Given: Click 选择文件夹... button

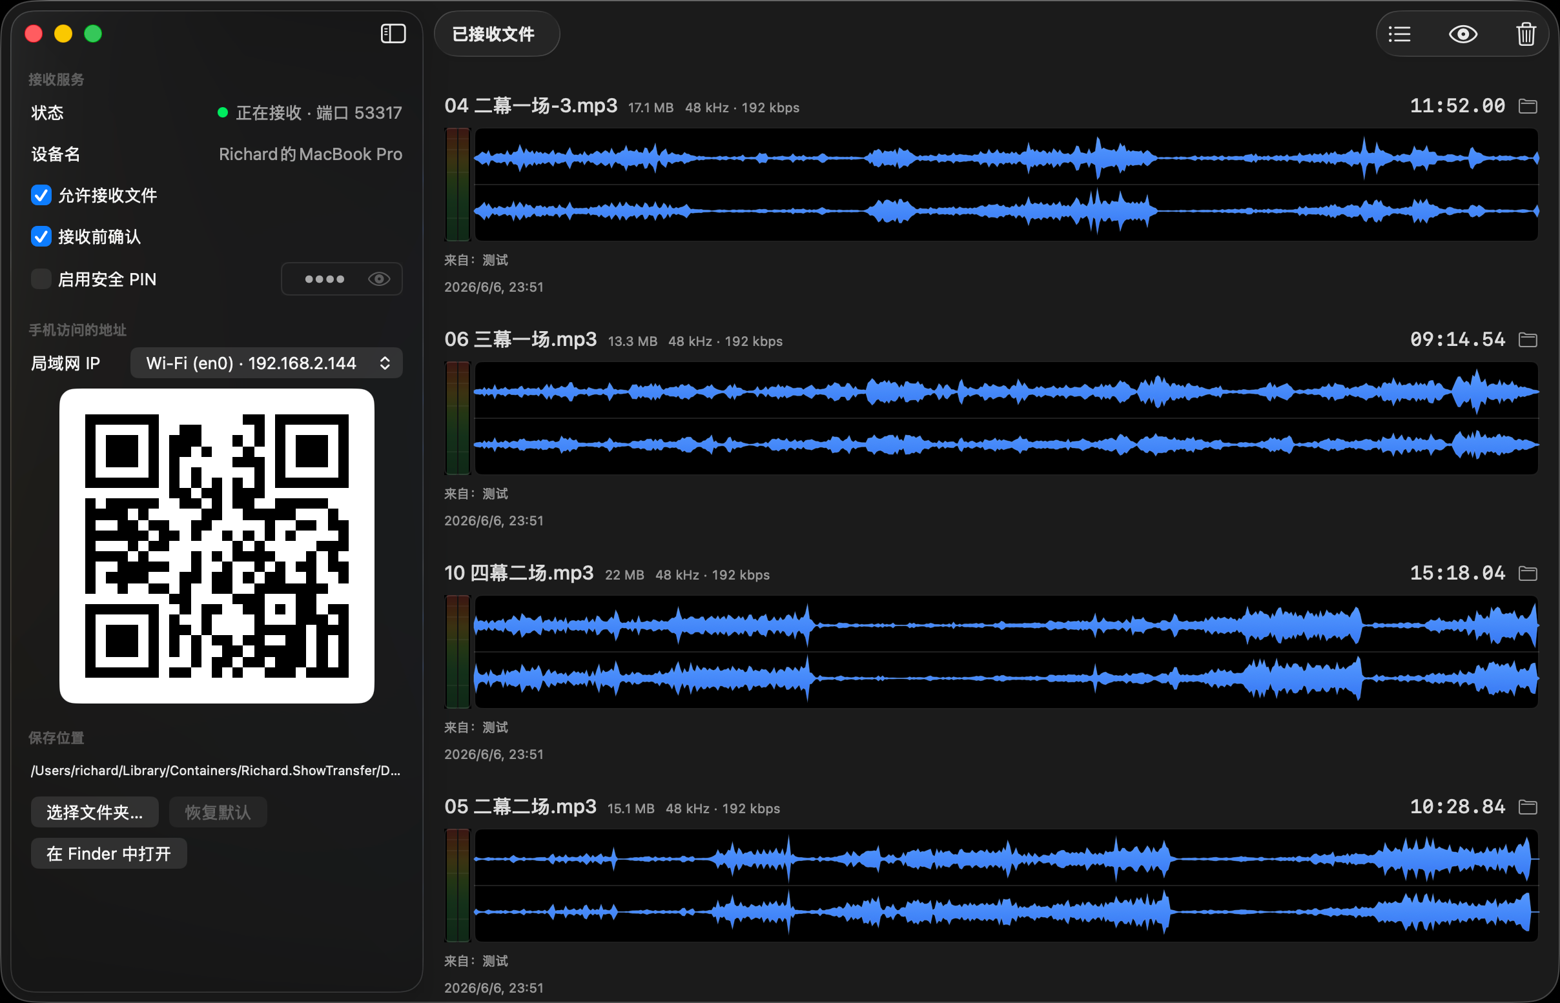Looking at the screenshot, I should [x=94, y=812].
